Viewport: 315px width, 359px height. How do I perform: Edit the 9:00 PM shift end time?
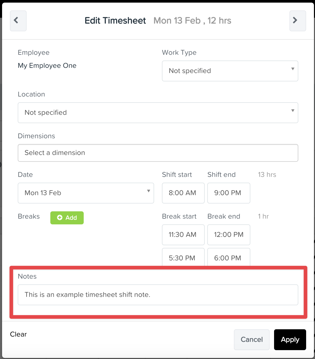point(228,193)
